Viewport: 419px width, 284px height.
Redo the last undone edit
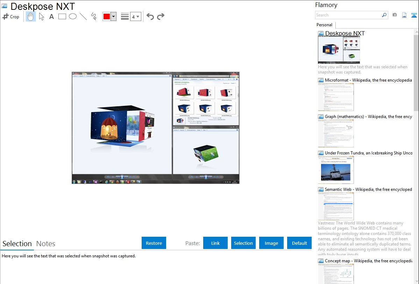coord(161,16)
